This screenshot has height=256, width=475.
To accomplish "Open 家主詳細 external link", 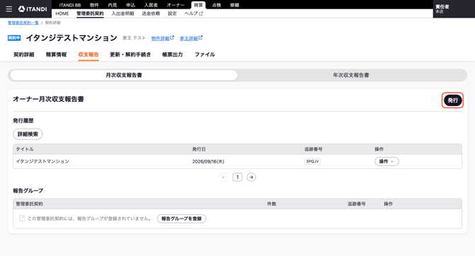I will 191,38.
